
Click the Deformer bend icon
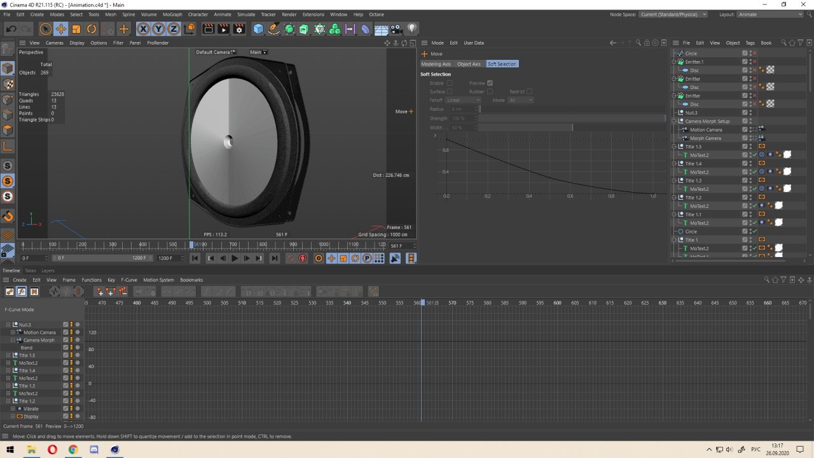pos(365,29)
